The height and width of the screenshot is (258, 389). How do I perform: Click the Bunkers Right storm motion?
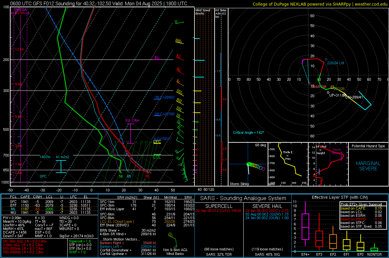click(128, 243)
